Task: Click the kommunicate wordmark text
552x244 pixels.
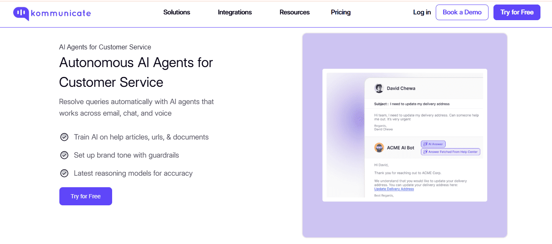Action: point(61,13)
